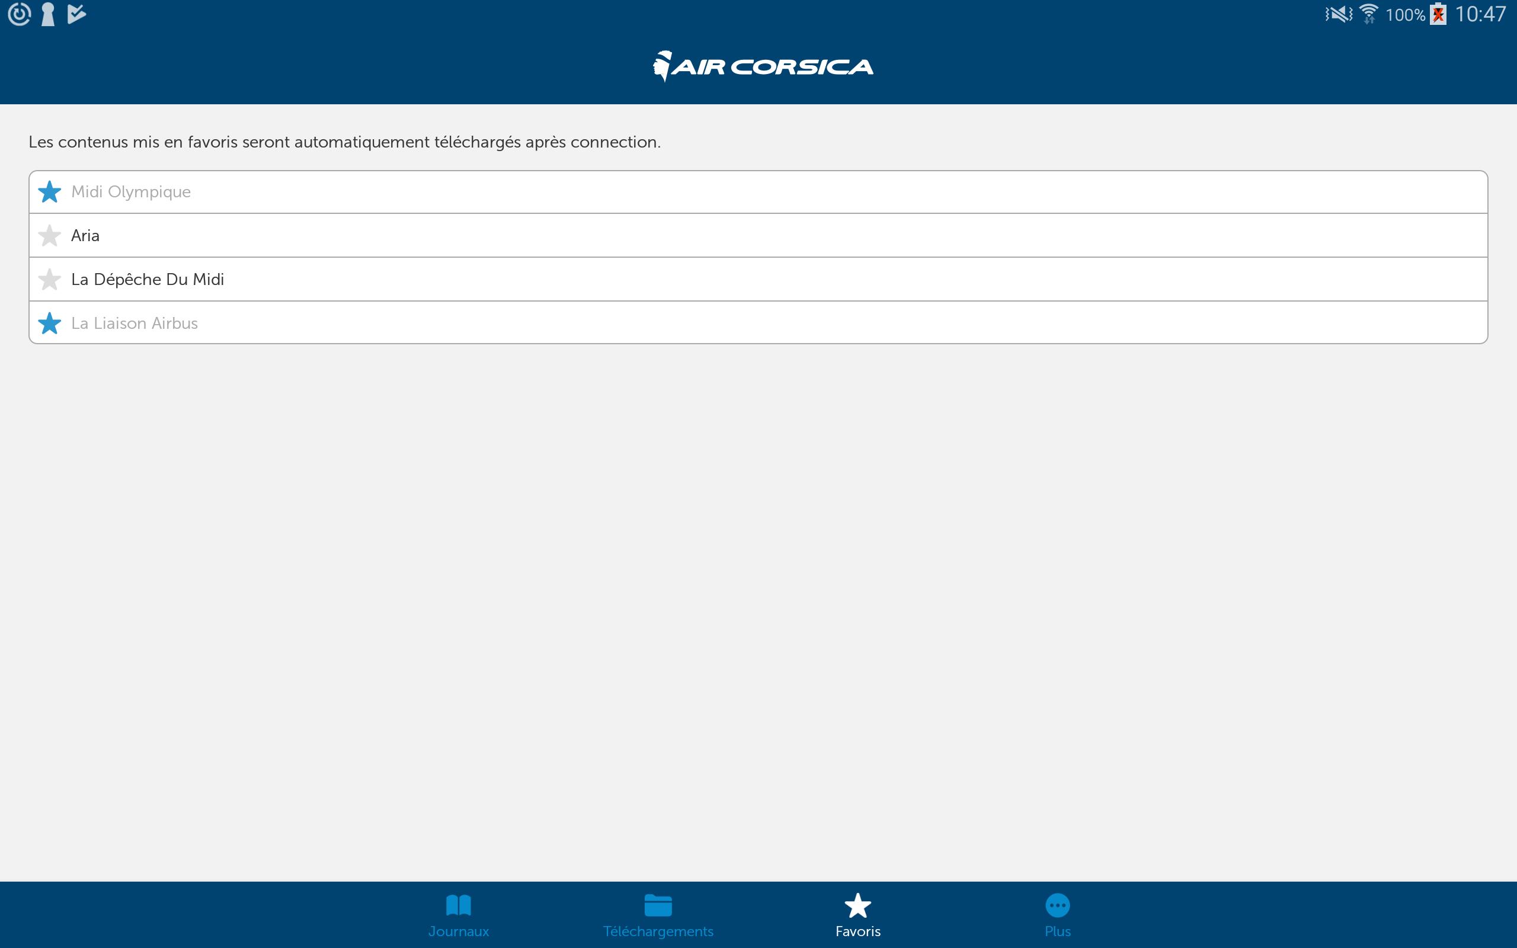This screenshot has width=1517, height=948.
Task: Tap the battery status icon
Action: point(1439,14)
